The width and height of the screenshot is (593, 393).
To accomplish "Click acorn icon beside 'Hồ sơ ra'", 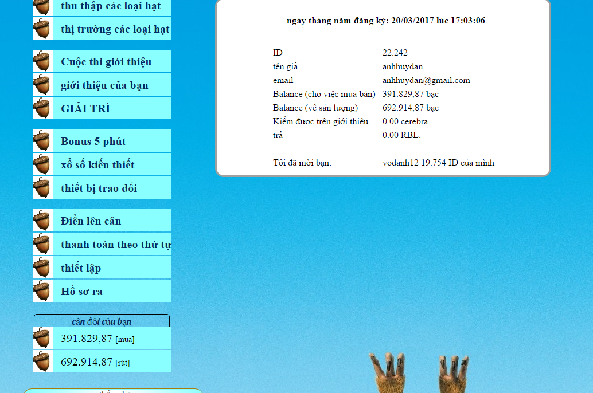I will point(42,291).
